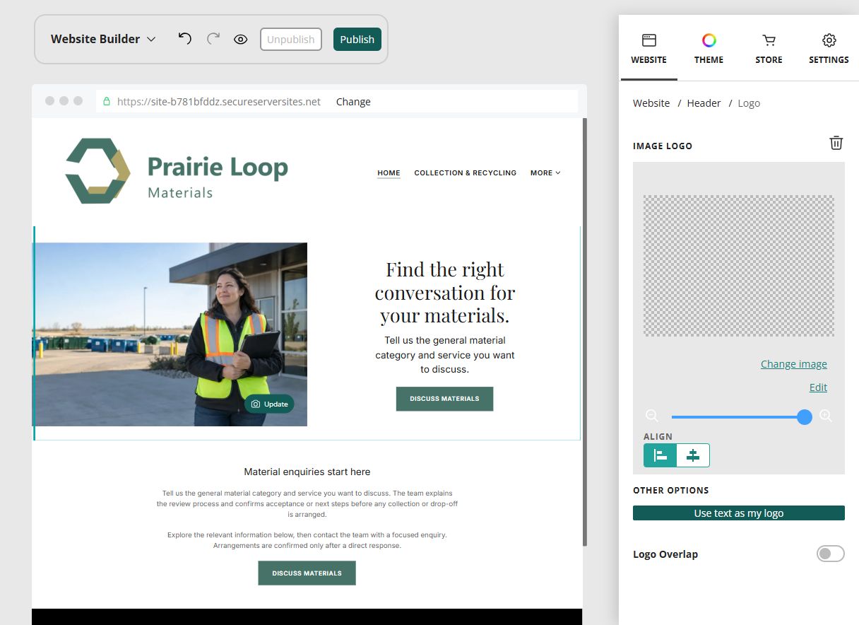Click 'Material enquiries start here' heading
Image resolution: width=859 pixels, height=625 pixels.
(307, 472)
